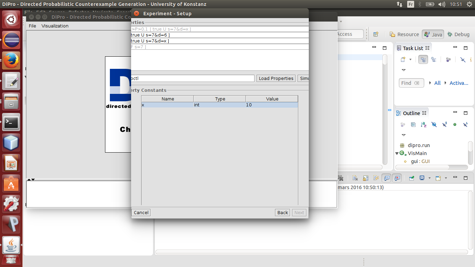
Task: Click Collapse All icon in Outline toolbar
Action: click(413, 124)
